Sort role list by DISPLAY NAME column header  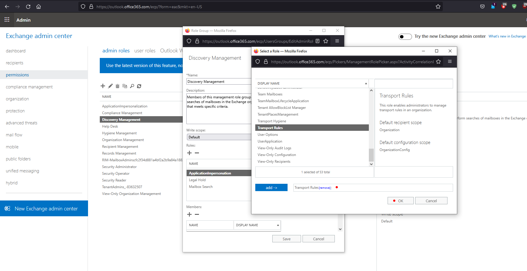coord(312,83)
